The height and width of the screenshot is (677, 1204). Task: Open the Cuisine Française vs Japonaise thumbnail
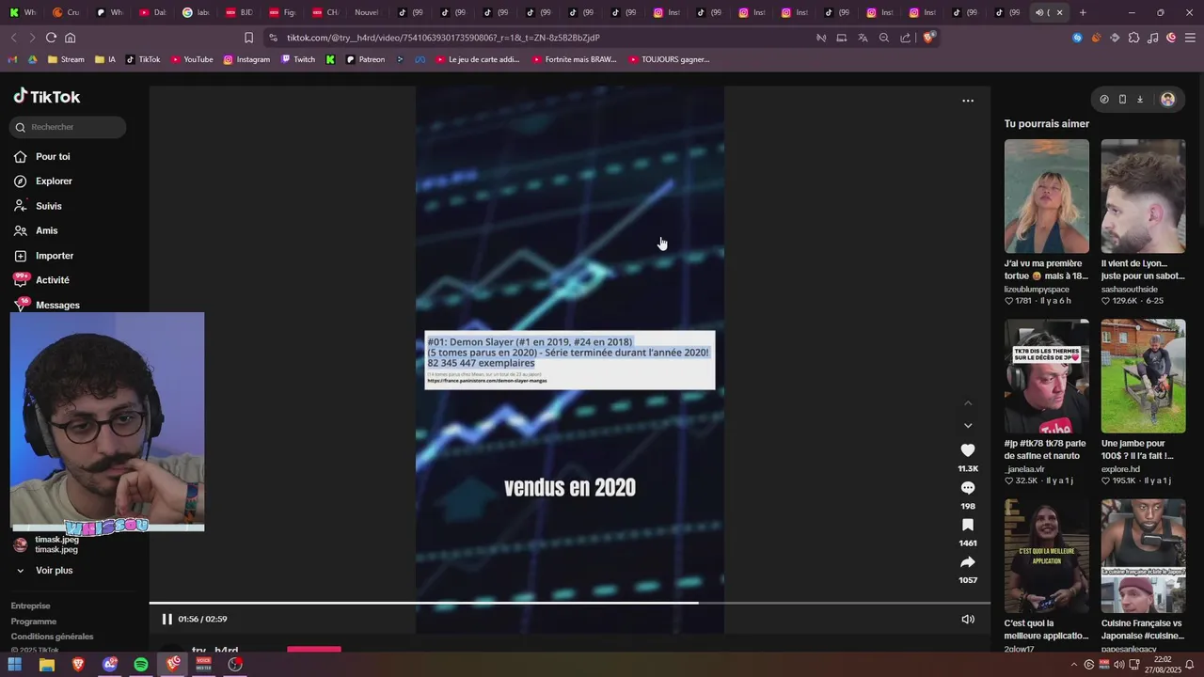1143,556
